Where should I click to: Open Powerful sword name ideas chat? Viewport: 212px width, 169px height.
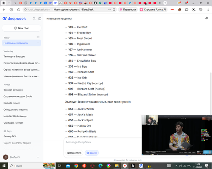(22, 63)
